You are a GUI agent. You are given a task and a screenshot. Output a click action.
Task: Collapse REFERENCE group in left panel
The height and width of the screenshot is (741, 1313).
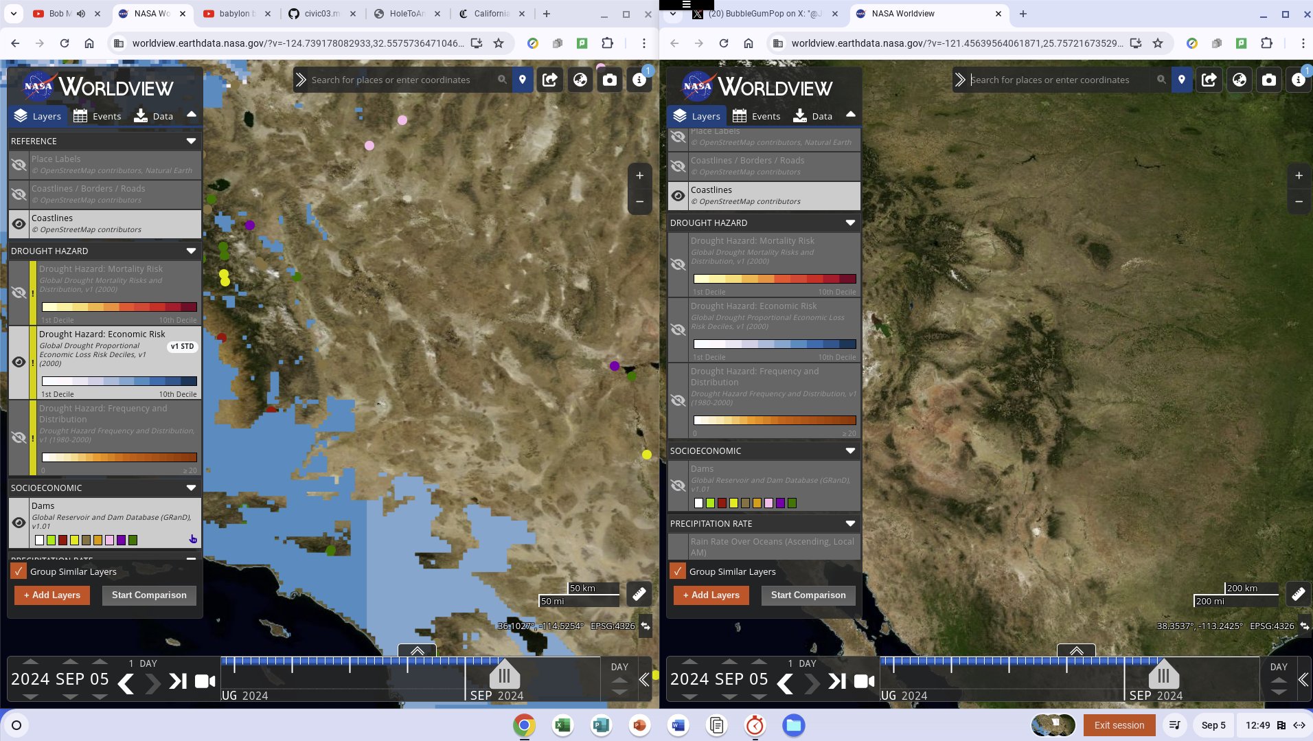pos(192,141)
